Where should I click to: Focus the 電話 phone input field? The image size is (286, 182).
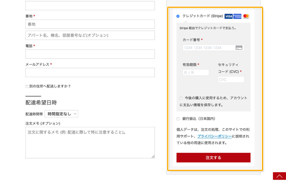[x=90, y=54]
